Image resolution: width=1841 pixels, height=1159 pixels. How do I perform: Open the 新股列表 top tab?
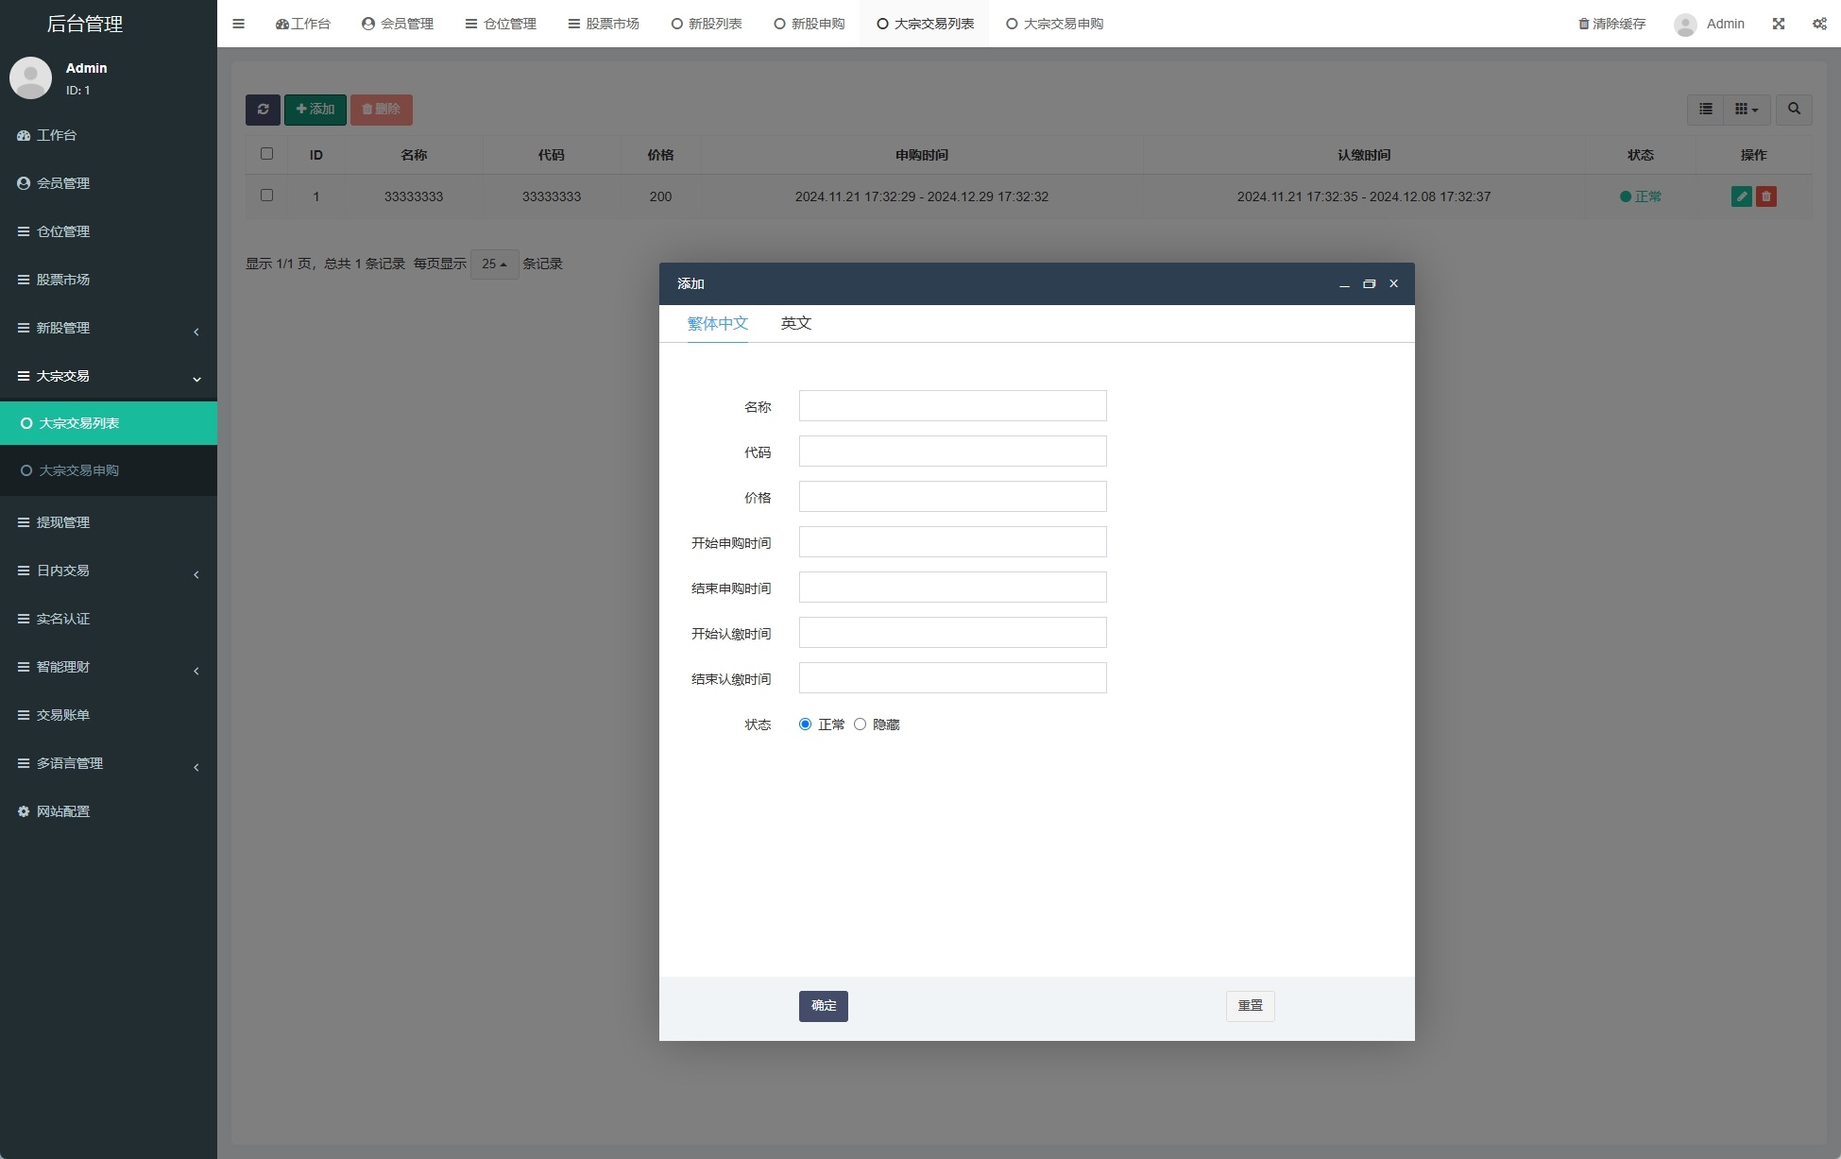point(707,24)
